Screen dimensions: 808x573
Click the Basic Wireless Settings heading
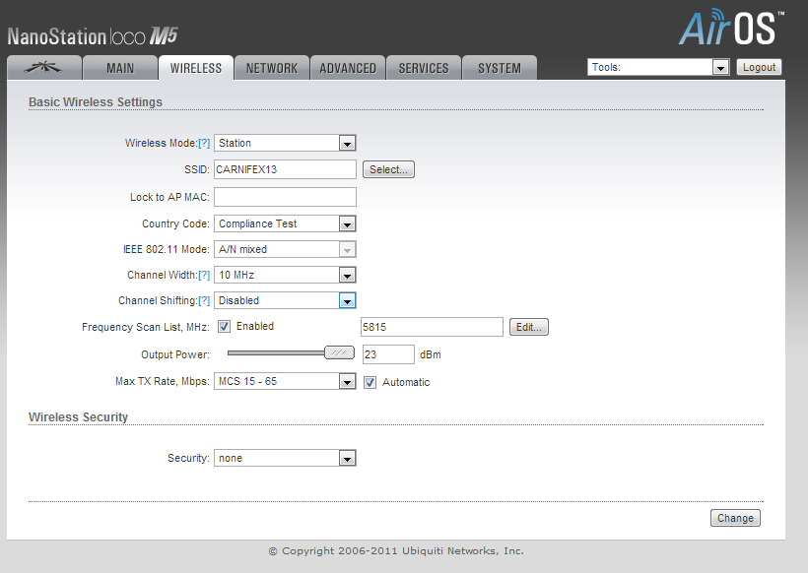point(96,102)
